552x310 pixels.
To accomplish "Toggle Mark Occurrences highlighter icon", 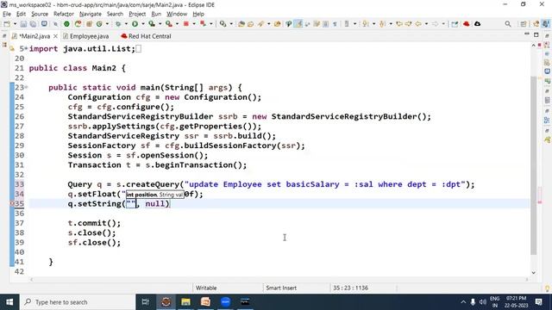I will (x=298, y=24).
